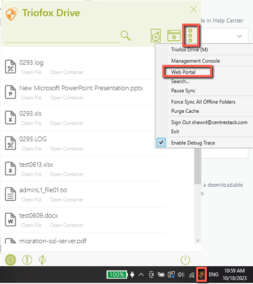253x284 pixels.
Task: Close the Triofox Drive panel
Action: [x=194, y=9]
